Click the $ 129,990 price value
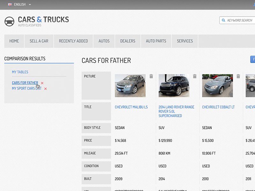 [165, 141]
